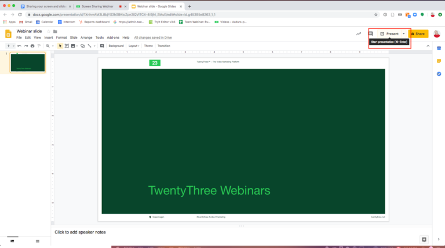Star the Webinar slide presentation
This screenshot has height=248, width=445.
49,31
